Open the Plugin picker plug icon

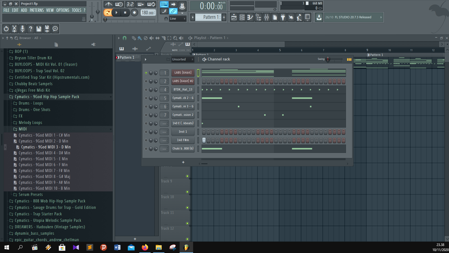tap(283, 17)
